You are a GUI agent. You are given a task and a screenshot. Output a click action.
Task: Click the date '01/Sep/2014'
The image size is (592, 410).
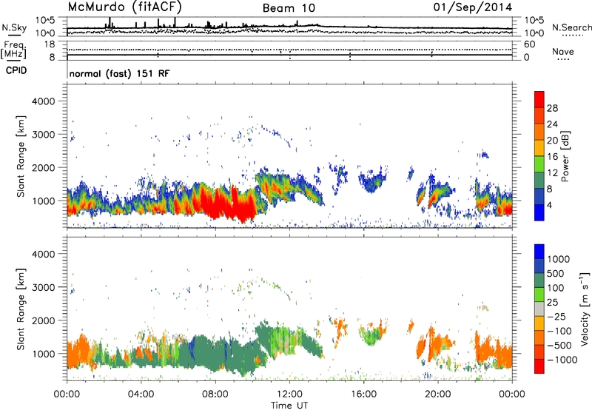[473, 7]
